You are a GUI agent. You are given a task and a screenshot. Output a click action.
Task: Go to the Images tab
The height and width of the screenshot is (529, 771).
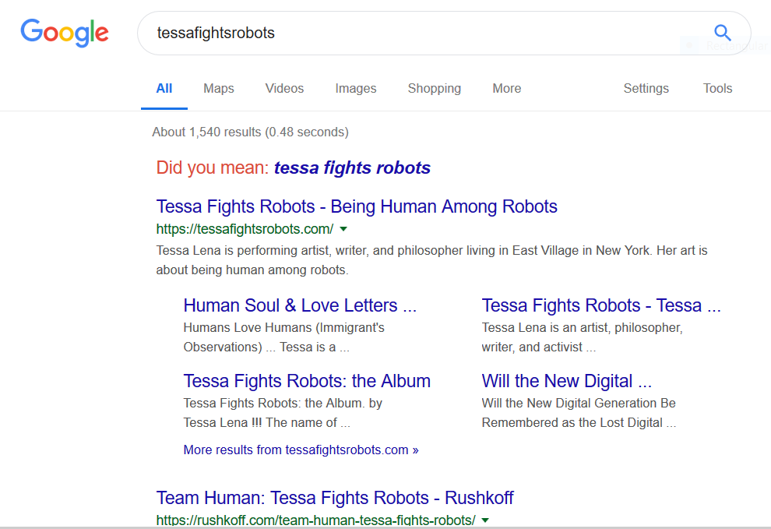(x=356, y=89)
